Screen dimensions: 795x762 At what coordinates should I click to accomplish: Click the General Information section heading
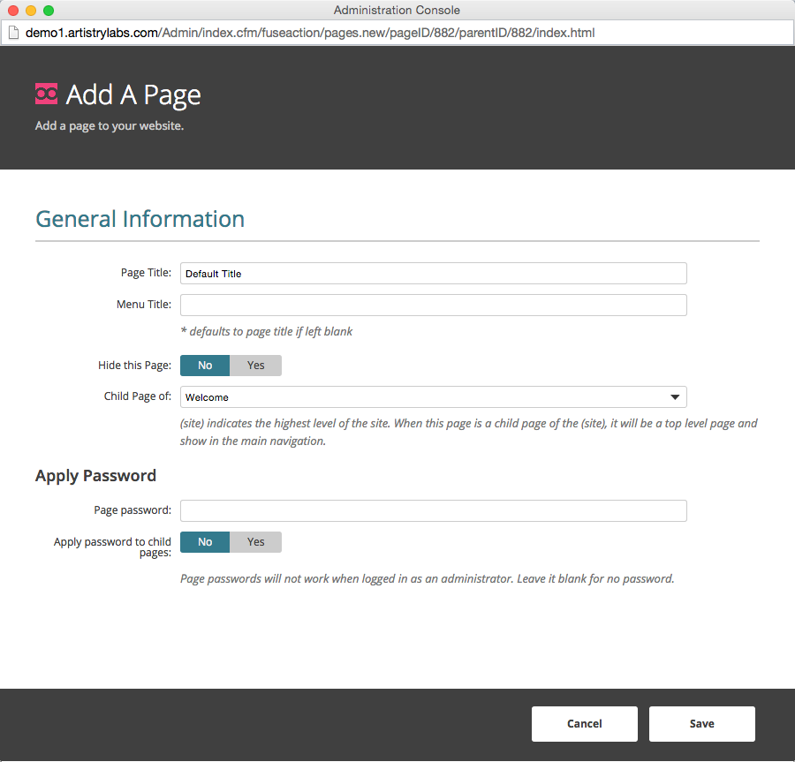[x=140, y=219]
